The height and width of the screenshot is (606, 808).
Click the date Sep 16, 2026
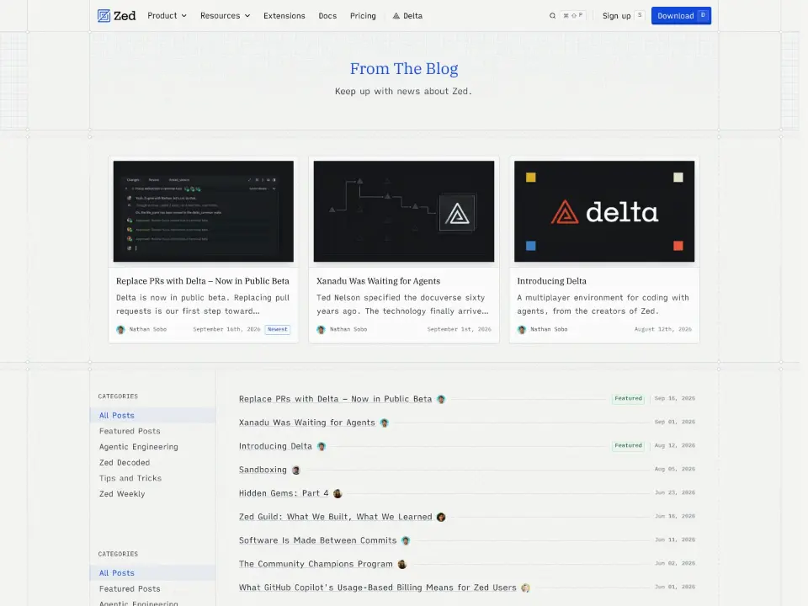[x=674, y=399]
